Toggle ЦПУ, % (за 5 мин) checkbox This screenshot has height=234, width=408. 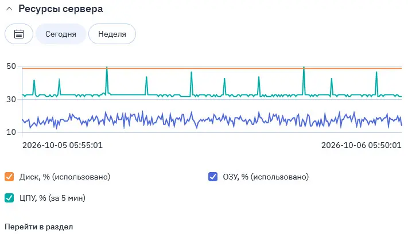pyautogui.click(x=9, y=198)
